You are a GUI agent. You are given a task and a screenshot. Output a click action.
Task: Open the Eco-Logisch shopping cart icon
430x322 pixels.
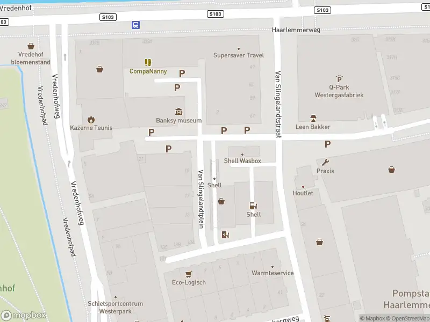[x=189, y=274]
